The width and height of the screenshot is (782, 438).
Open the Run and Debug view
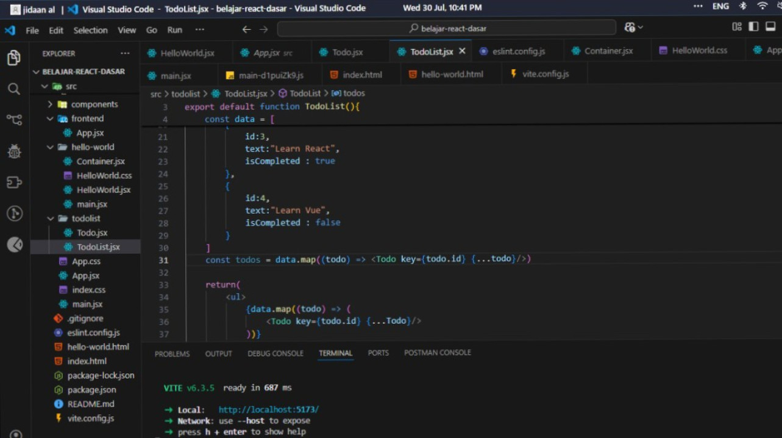coord(14,151)
